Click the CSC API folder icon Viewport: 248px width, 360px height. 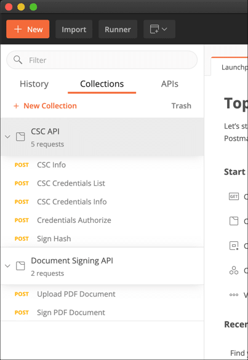coord(20,137)
